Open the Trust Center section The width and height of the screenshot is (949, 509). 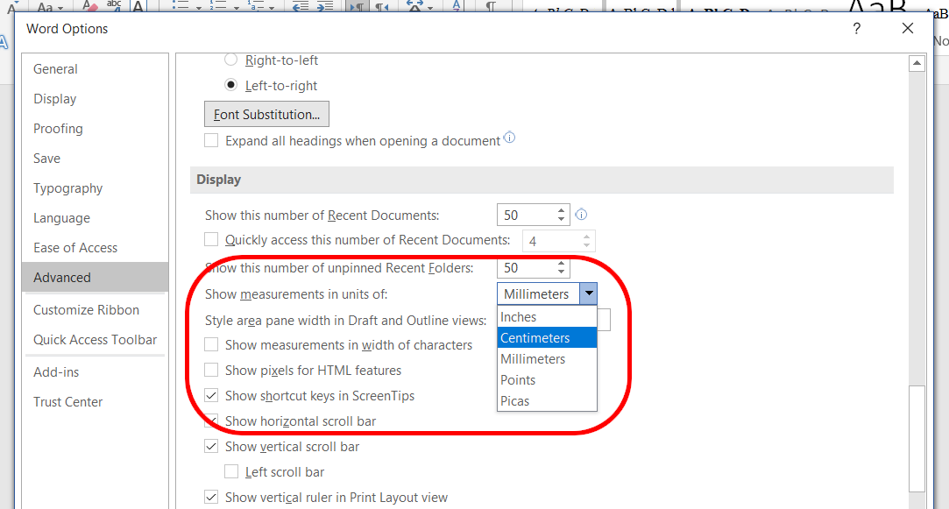point(67,401)
